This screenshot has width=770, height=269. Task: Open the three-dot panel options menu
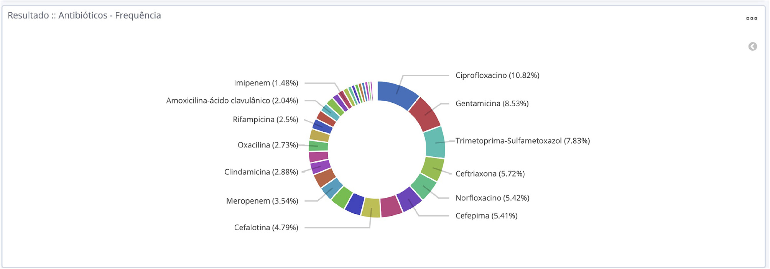751,18
